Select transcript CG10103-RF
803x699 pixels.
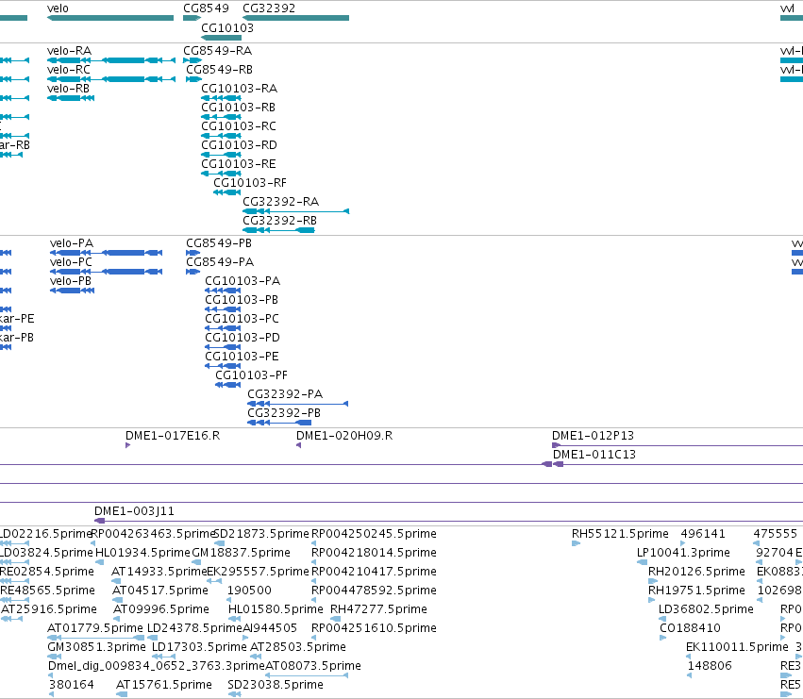pos(226,192)
